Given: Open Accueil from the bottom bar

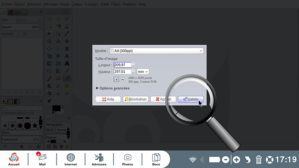Looking at the screenshot, I should coord(14,159).
